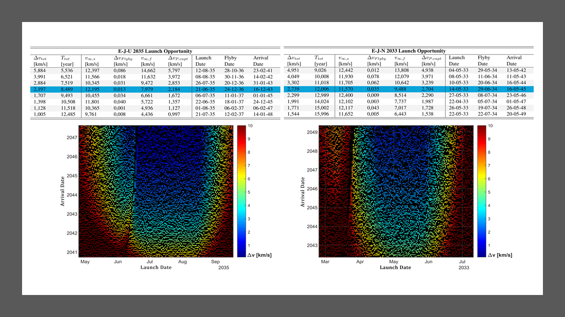Viewport: 565px width, 317px height.
Task: Click the Apr tick label on right plot
Action: 359,262
